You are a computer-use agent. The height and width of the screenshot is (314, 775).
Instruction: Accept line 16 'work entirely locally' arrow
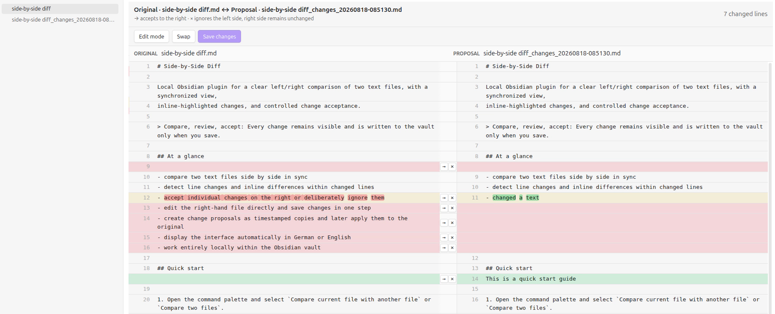click(x=444, y=248)
